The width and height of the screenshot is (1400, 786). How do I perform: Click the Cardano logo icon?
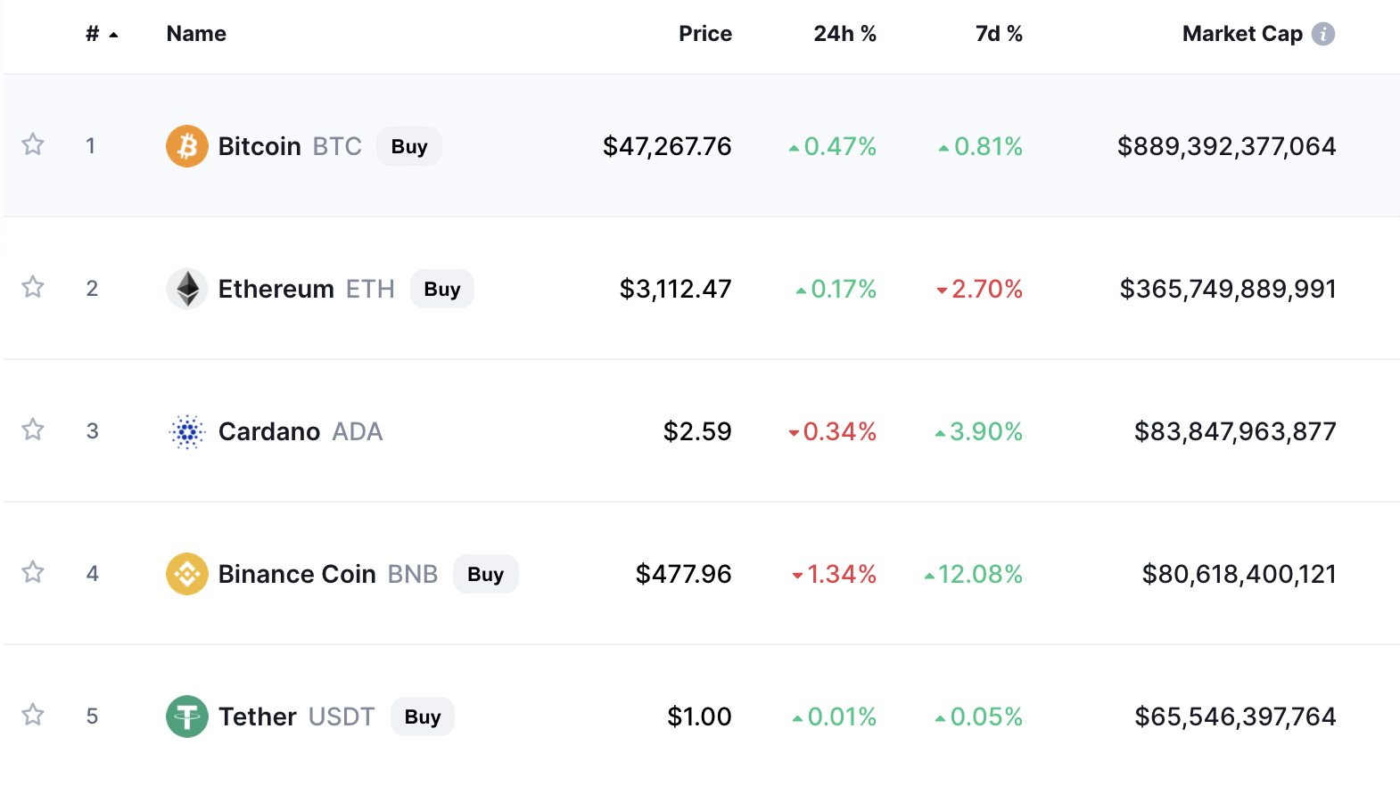coord(187,431)
